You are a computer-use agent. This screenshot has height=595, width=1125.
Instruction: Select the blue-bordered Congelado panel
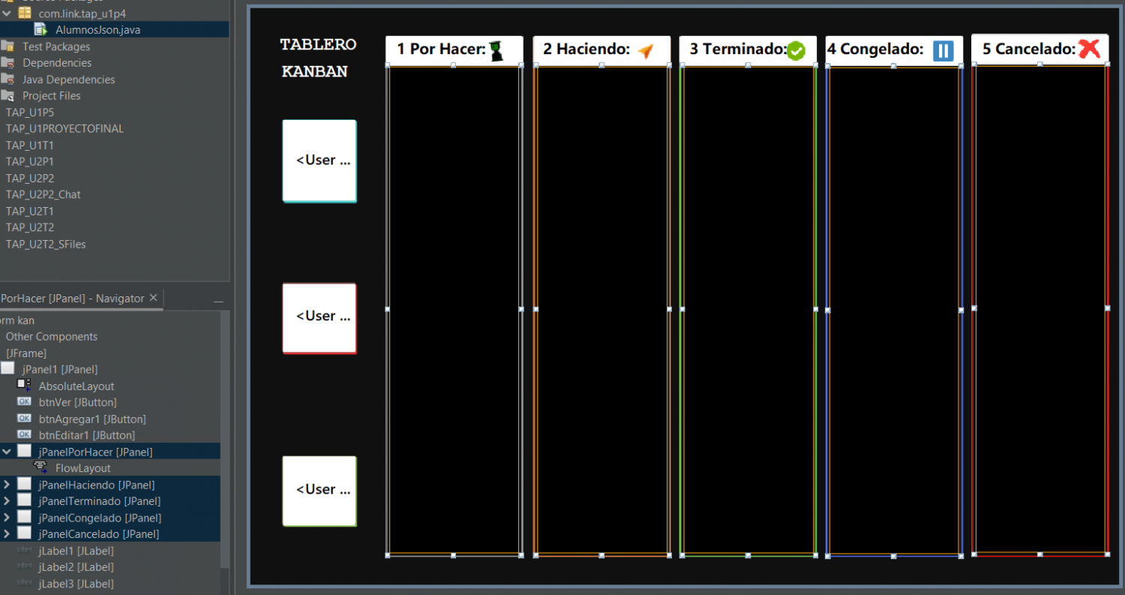pos(894,311)
